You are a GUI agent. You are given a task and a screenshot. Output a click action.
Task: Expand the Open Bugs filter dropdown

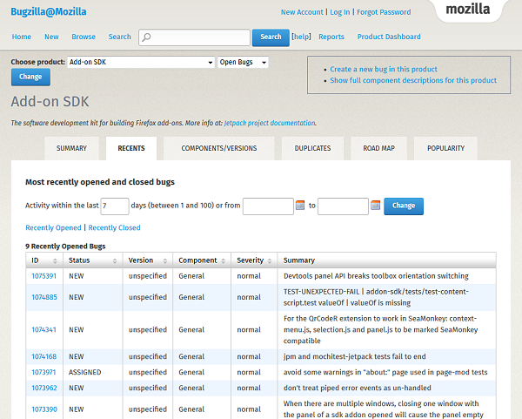coord(243,63)
